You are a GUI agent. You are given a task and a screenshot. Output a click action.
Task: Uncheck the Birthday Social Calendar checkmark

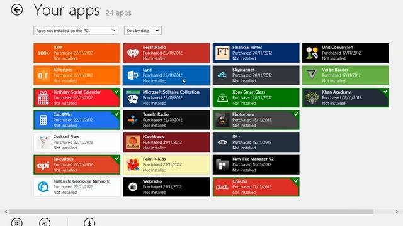(117, 91)
